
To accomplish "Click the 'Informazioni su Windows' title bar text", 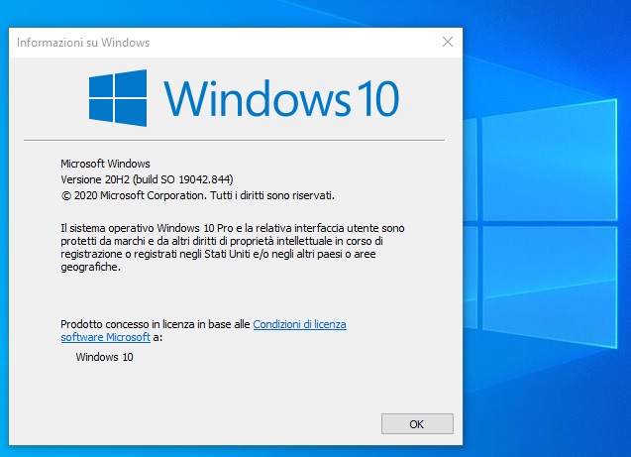I will click(x=83, y=43).
